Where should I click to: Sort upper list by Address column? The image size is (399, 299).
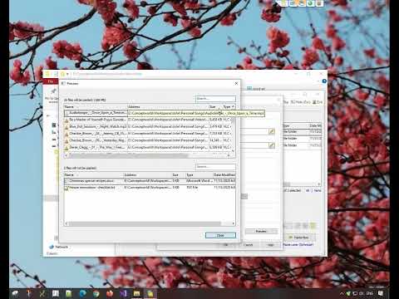click(x=168, y=106)
